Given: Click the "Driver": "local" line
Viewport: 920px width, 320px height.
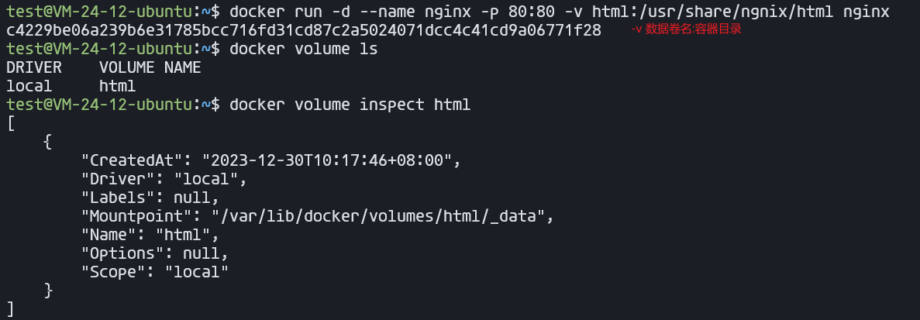Looking at the screenshot, I should 164,179.
